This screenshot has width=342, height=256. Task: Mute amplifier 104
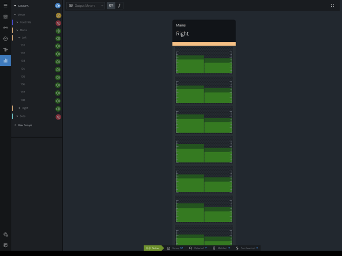(x=58, y=70)
